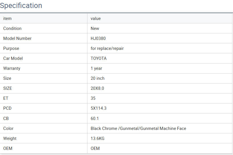Select the TOYOTA value cell
This screenshot has width=233, height=155.
click(98, 58)
